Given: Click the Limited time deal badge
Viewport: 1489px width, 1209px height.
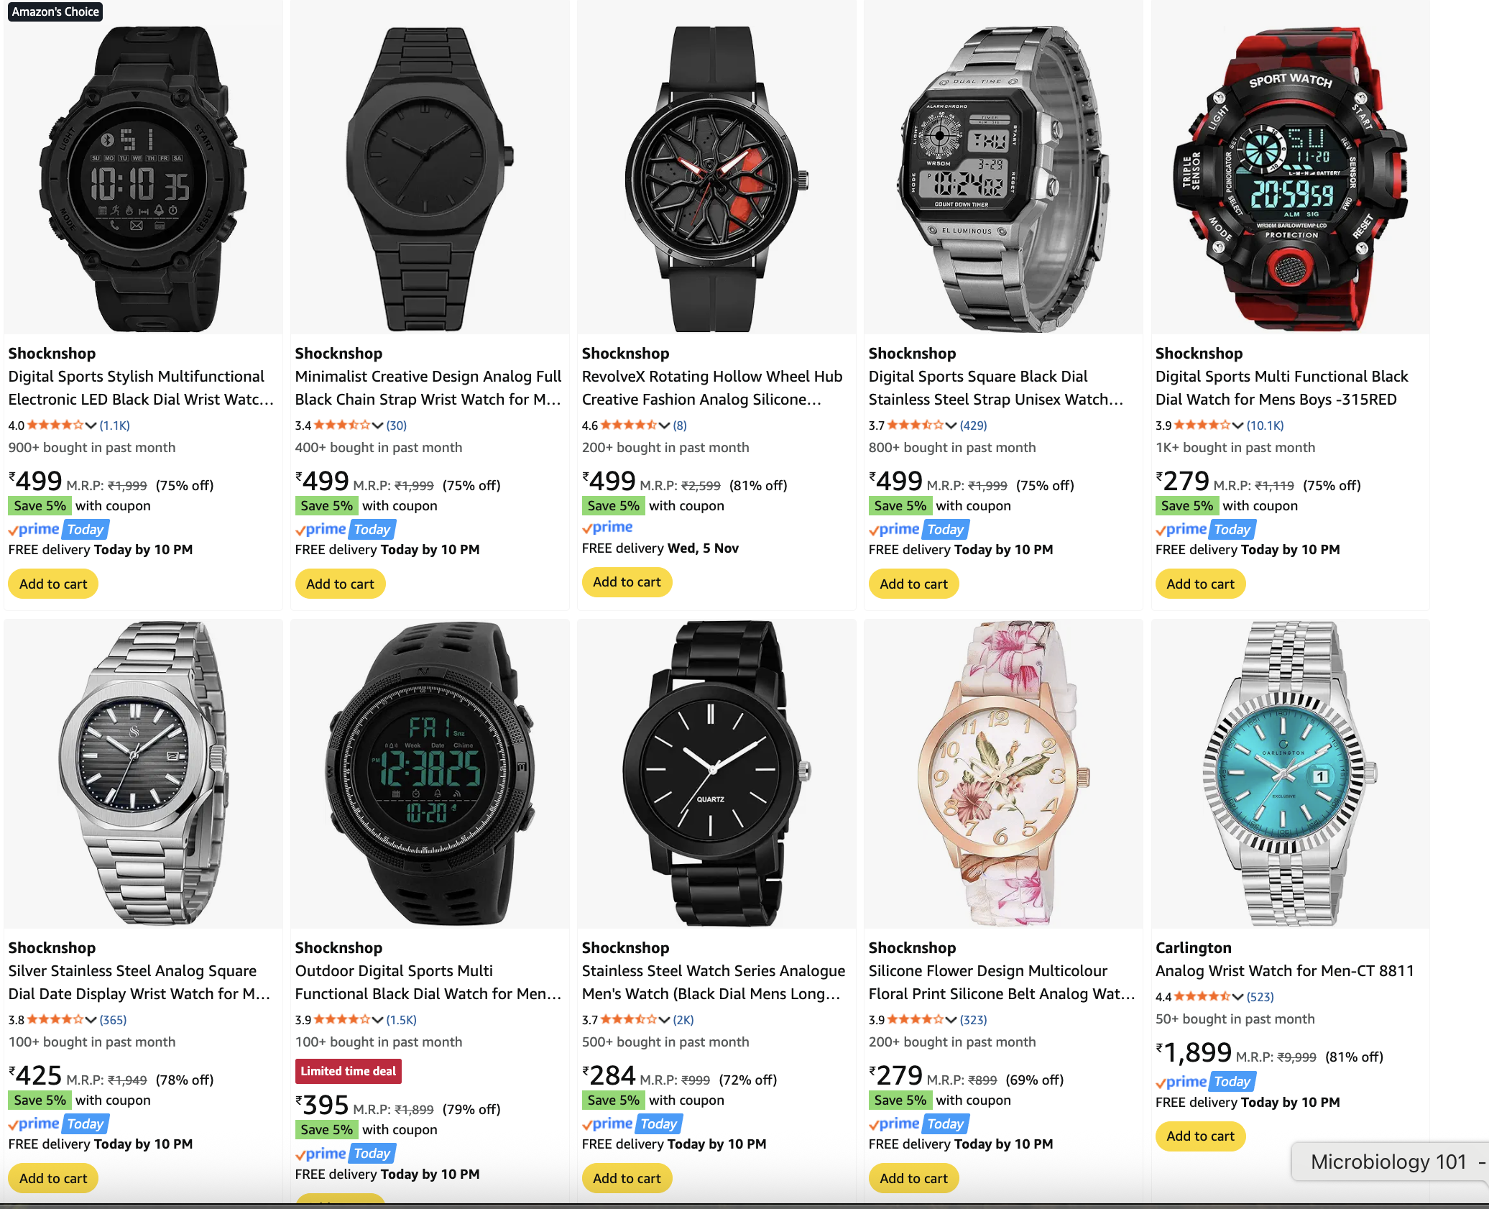Looking at the screenshot, I should click(x=349, y=1071).
